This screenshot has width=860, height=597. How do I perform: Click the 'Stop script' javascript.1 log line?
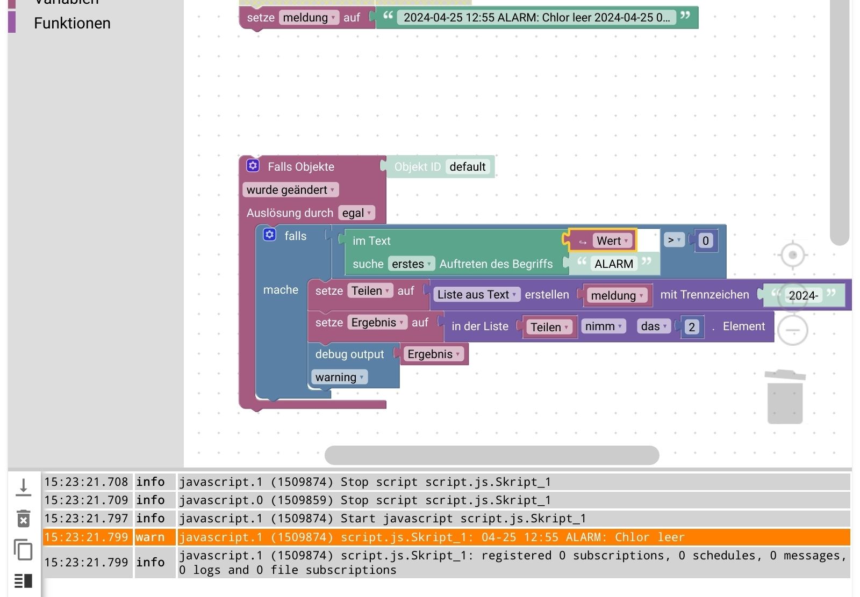pos(513,482)
